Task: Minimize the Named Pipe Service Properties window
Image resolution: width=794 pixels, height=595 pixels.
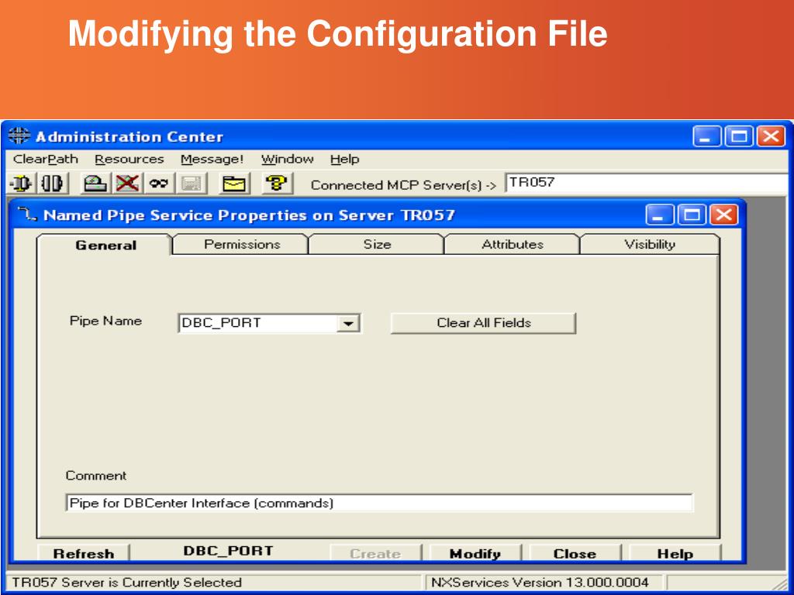Action: pos(659,215)
